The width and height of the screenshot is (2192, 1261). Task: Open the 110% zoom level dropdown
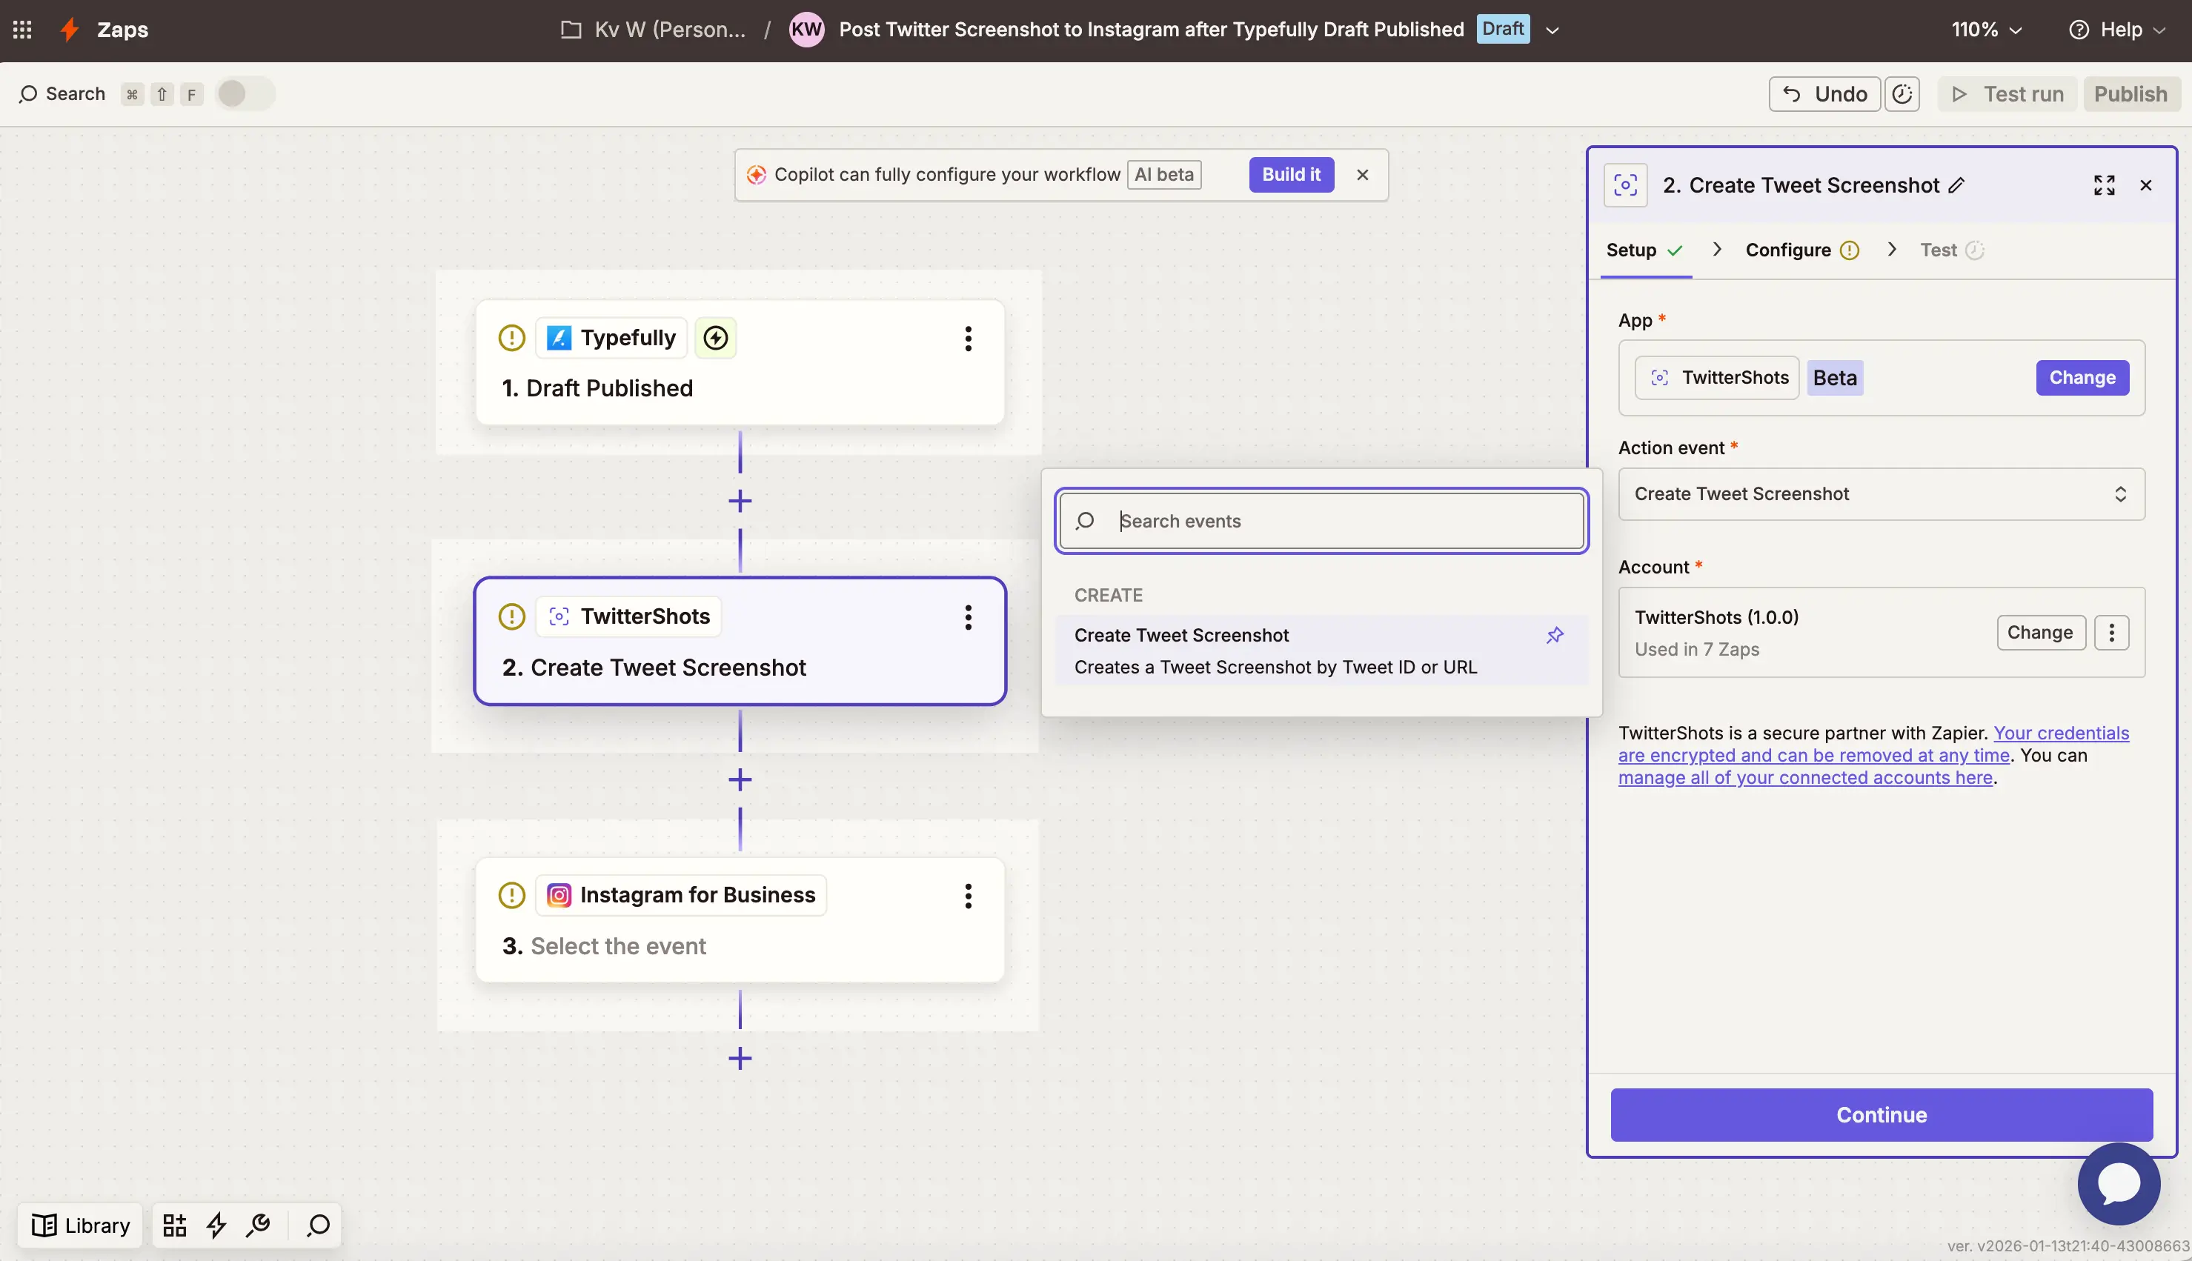[1986, 29]
